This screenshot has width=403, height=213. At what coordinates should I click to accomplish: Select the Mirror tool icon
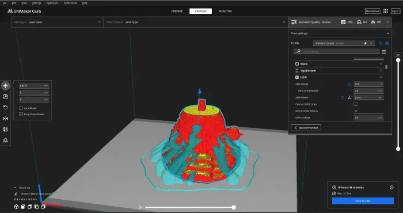tap(5, 119)
